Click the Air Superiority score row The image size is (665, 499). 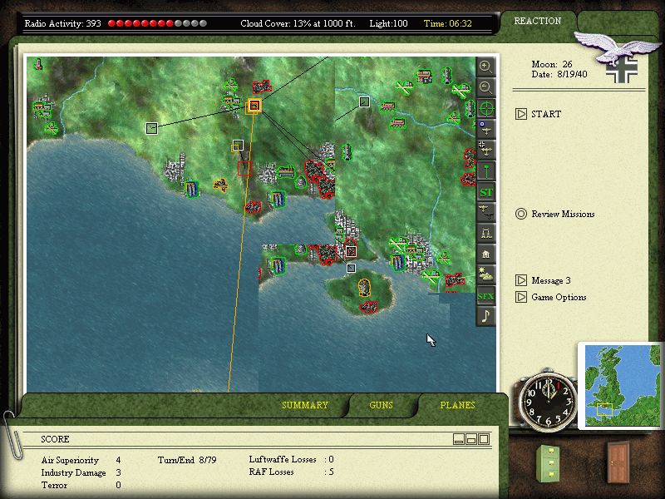point(81,460)
